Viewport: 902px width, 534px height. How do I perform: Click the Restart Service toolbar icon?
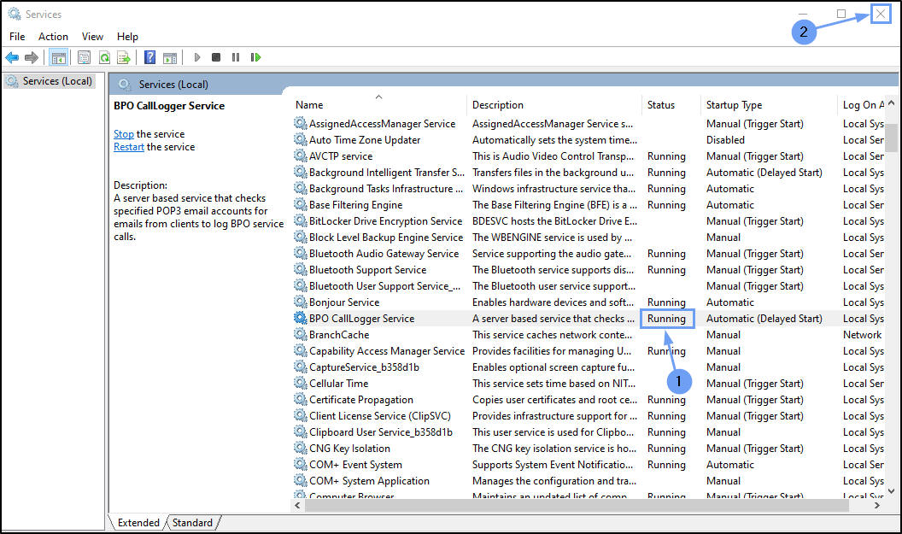point(255,57)
